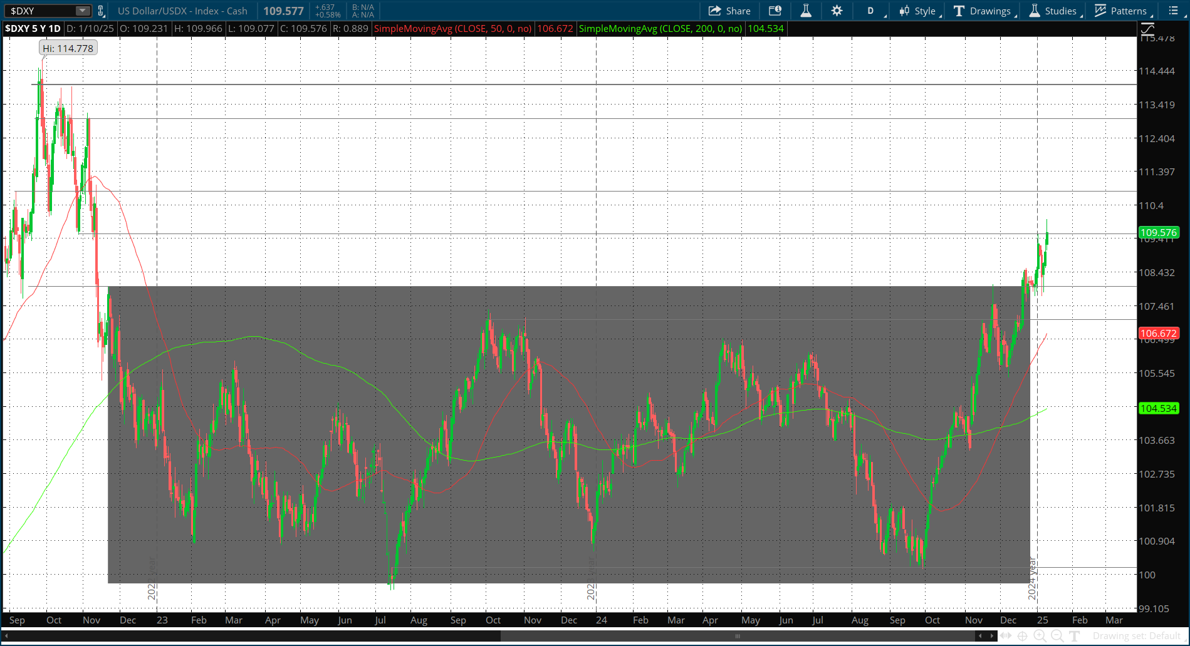Click the 103.663 price axis label
The width and height of the screenshot is (1190, 646).
[1157, 440]
